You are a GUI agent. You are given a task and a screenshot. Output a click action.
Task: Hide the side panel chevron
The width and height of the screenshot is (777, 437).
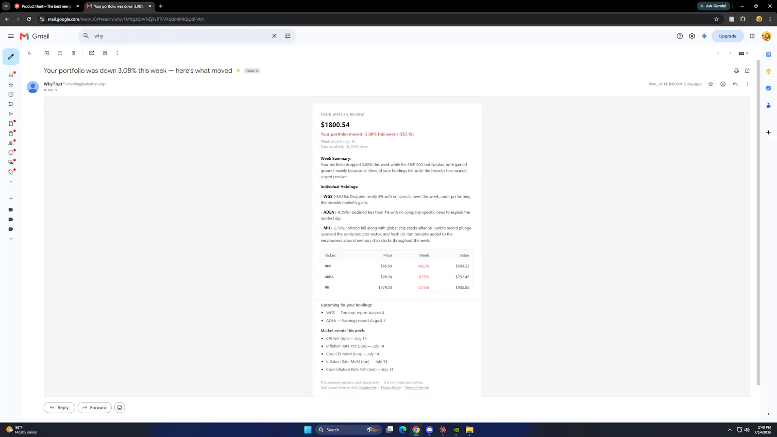[x=768, y=414]
